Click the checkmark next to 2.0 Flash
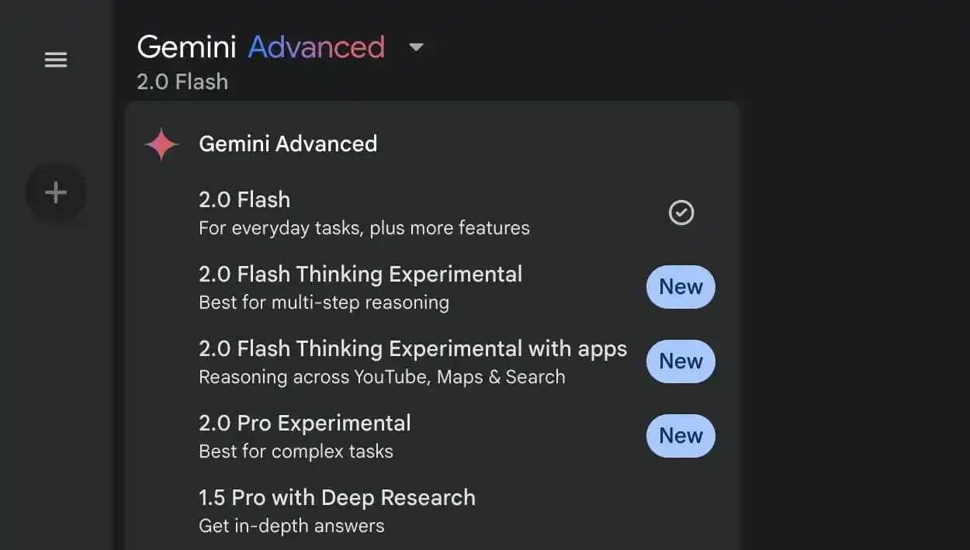Viewport: 970px width, 550px height. [681, 212]
